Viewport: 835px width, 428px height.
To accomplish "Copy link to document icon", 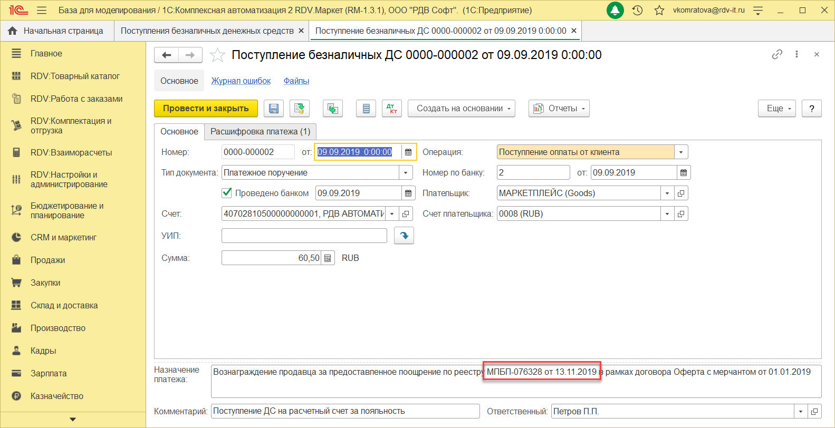I will coord(777,54).
